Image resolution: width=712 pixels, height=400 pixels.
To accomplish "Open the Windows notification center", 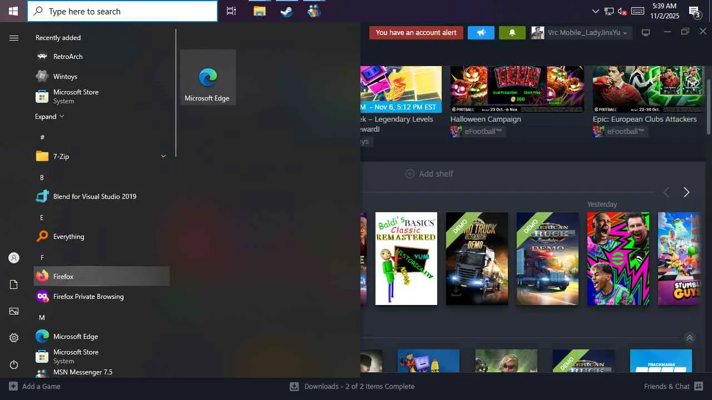I will pos(695,11).
